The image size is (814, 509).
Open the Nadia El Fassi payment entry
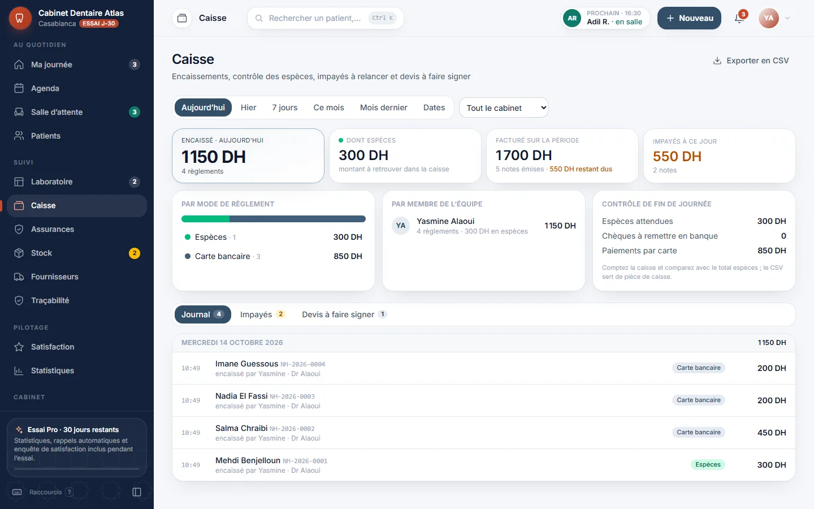[484, 400]
